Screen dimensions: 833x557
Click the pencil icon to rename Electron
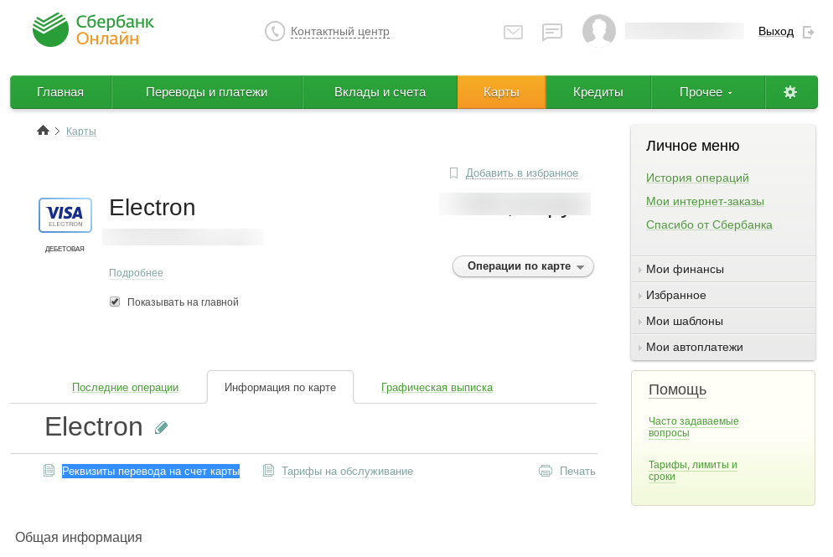162,427
